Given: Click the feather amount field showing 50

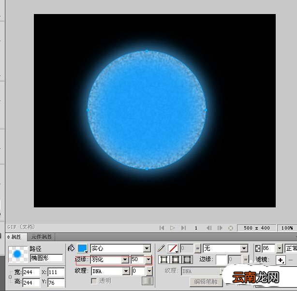Looking at the screenshot, I should tap(138, 260).
